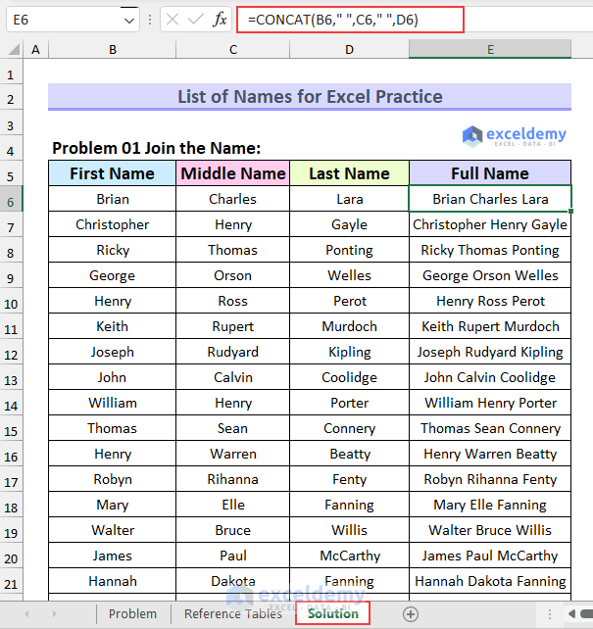593x629 pixels.
Task: Select middle name cell 'Ross'
Action: [x=233, y=301]
